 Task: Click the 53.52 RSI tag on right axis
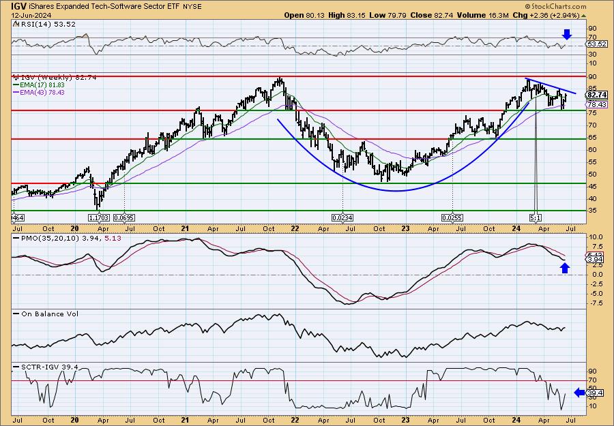tap(597, 44)
